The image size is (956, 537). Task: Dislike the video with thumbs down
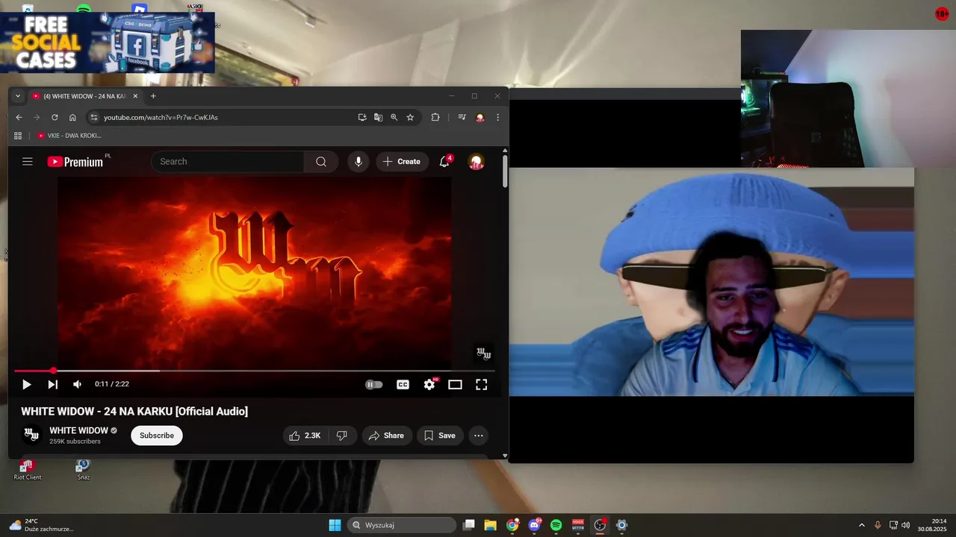point(342,436)
